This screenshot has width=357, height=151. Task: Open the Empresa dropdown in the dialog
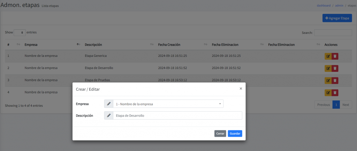pos(168,104)
